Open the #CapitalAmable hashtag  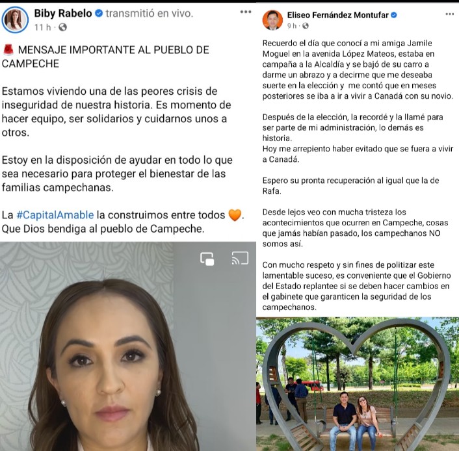coord(55,215)
